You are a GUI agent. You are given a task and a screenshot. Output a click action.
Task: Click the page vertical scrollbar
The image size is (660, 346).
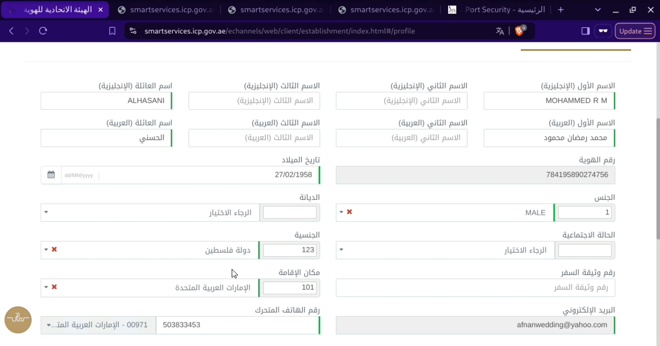[658, 179]
